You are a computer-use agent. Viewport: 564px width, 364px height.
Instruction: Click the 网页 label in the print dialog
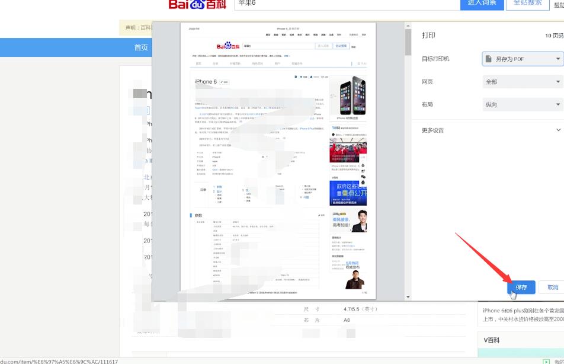(x=427, y=82)
